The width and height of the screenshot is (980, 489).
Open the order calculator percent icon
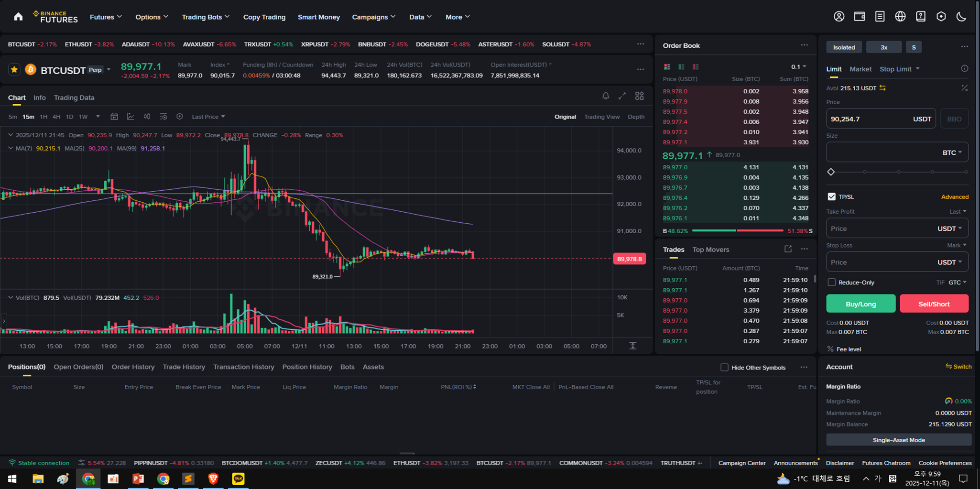[x=965, y=88]
